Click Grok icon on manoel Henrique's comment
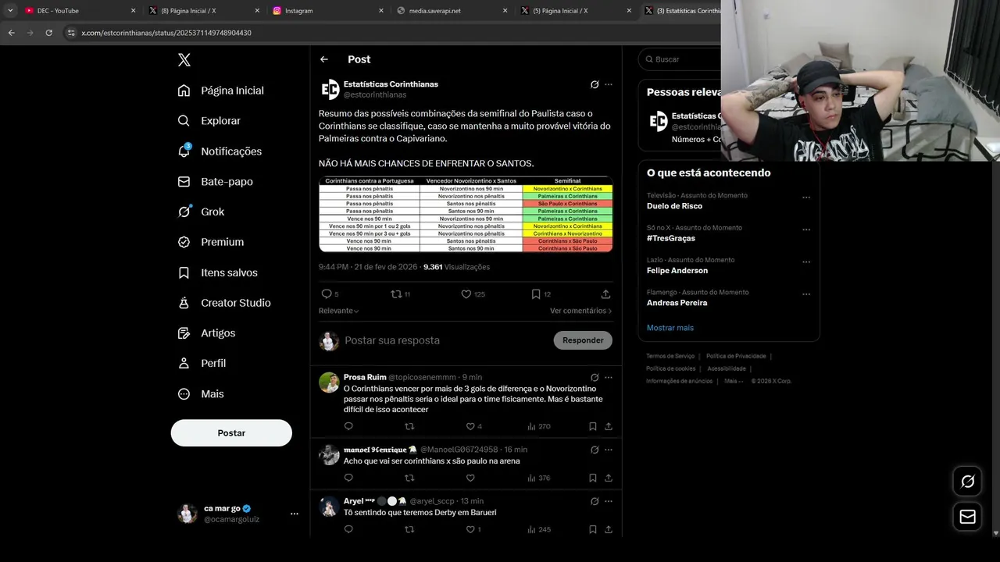The height and width of the screenshot is (562, 1000). (x=595, y=450)
